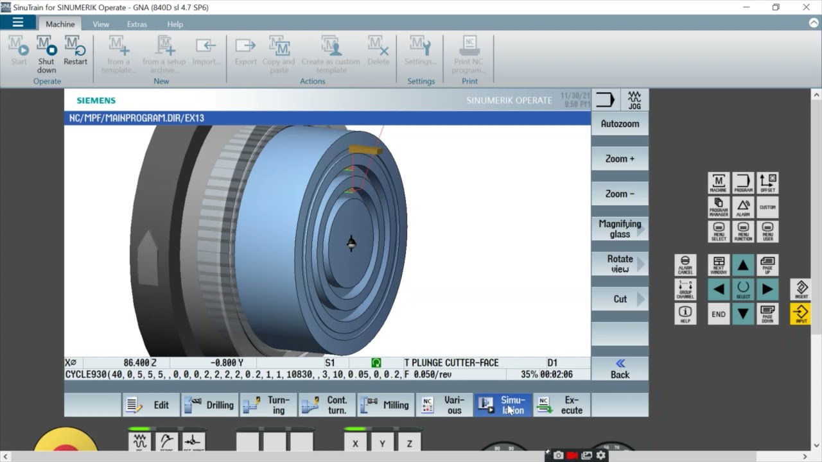Click the 3D workpiece simulation view
Image resolution: width=822 pixels, height=462 pixels.
(328, 241)
